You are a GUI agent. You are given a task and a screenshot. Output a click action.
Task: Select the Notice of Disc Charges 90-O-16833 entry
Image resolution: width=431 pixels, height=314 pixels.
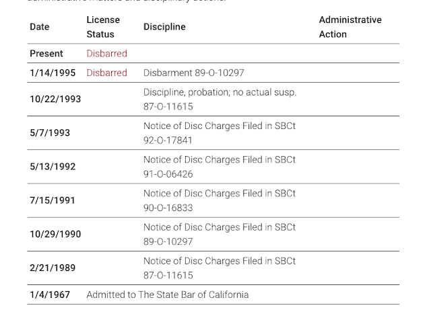point(220,200)
